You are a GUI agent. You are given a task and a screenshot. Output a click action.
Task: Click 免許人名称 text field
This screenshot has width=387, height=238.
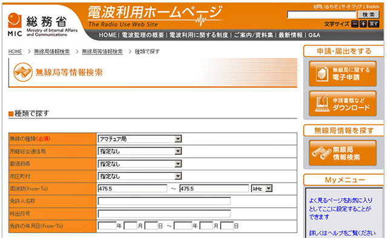[x=164, y=201]
